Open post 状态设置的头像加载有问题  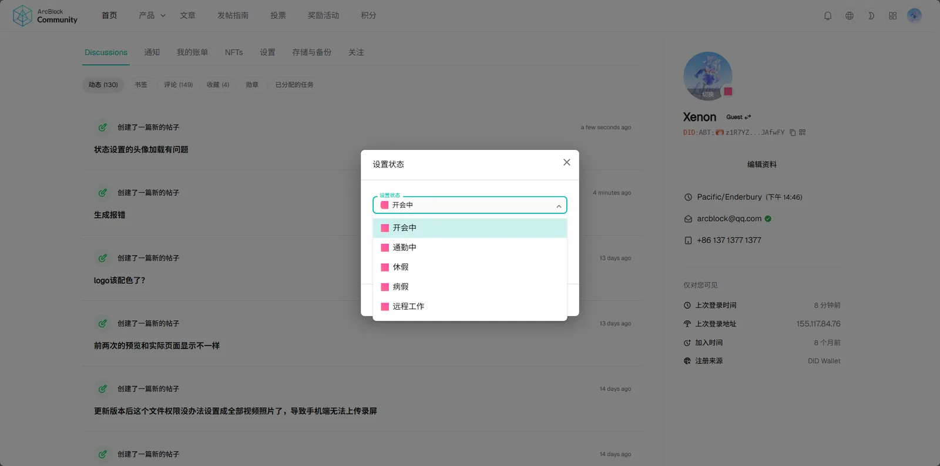click(141, 150)
